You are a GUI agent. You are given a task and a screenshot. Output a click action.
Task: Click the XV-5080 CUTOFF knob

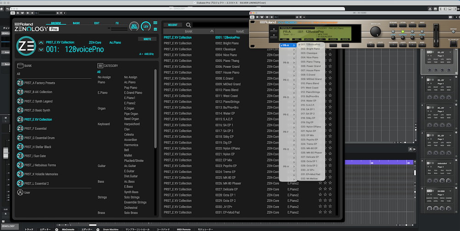pos(393,38)
